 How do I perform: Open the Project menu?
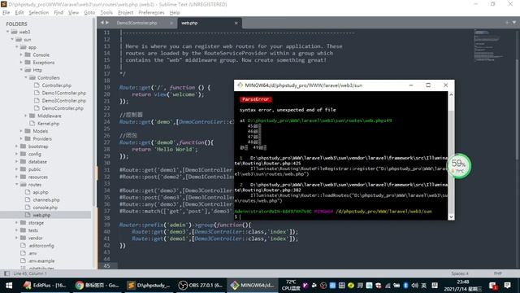pos(125,13)
